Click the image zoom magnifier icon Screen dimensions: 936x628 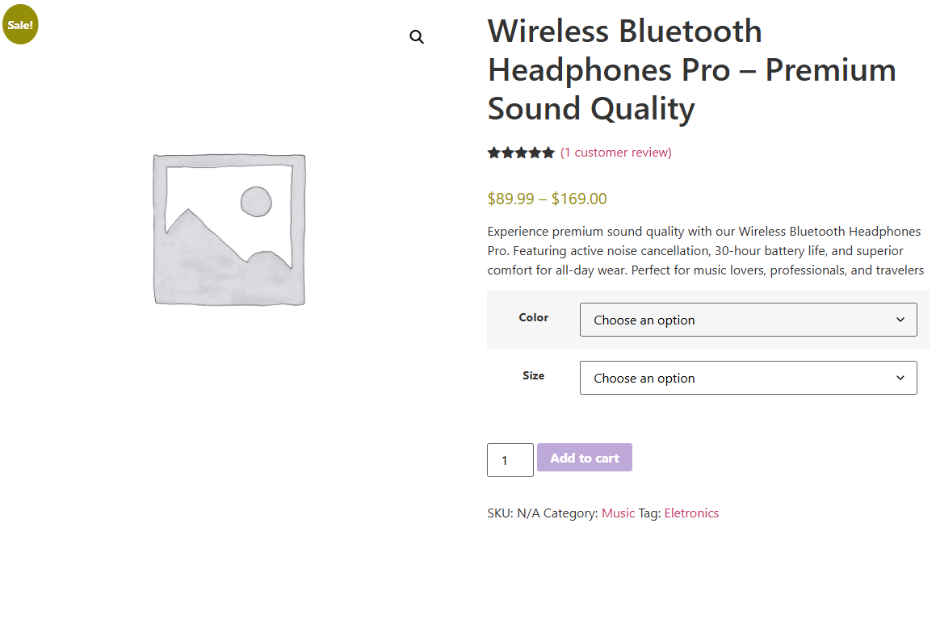[417, 37]
